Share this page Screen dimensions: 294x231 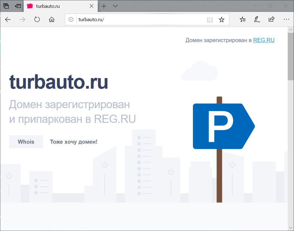coord(271,19)
